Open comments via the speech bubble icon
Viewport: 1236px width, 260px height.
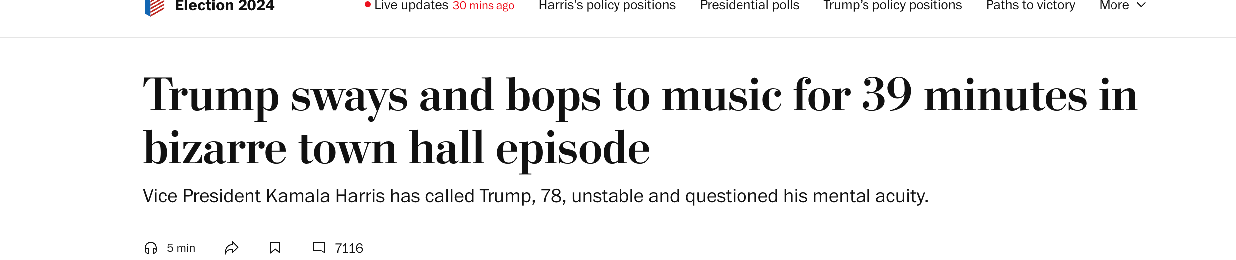[x=319, y=247]
